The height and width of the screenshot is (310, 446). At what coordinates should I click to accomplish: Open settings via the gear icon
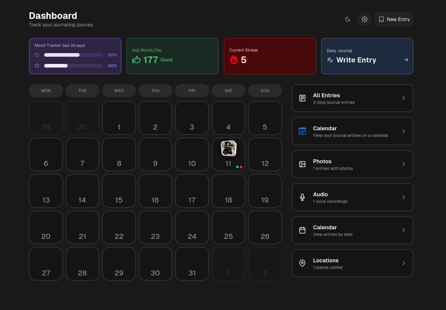click(365, 19)
